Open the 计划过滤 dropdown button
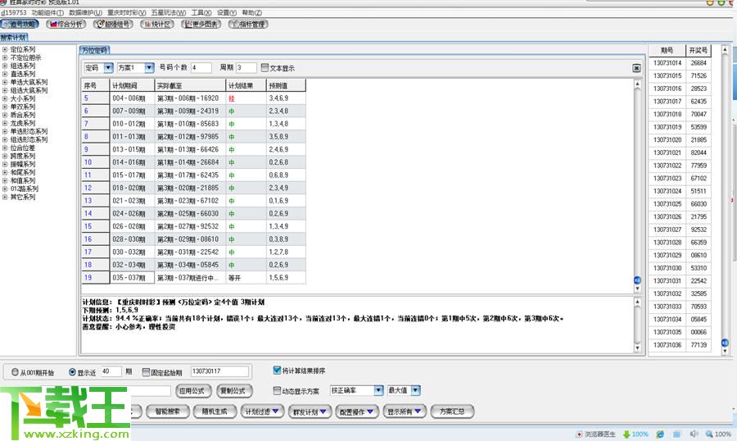This screenshot has width=737, height=441. coord(262,411)
